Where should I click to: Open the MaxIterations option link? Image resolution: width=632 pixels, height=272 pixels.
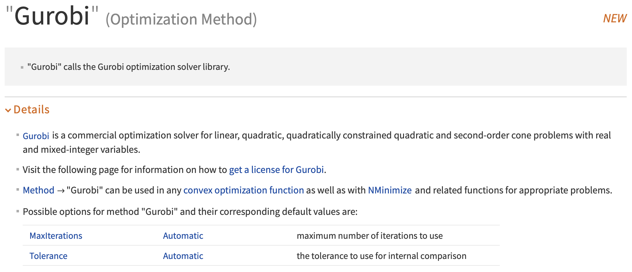(x=56, y=236)
